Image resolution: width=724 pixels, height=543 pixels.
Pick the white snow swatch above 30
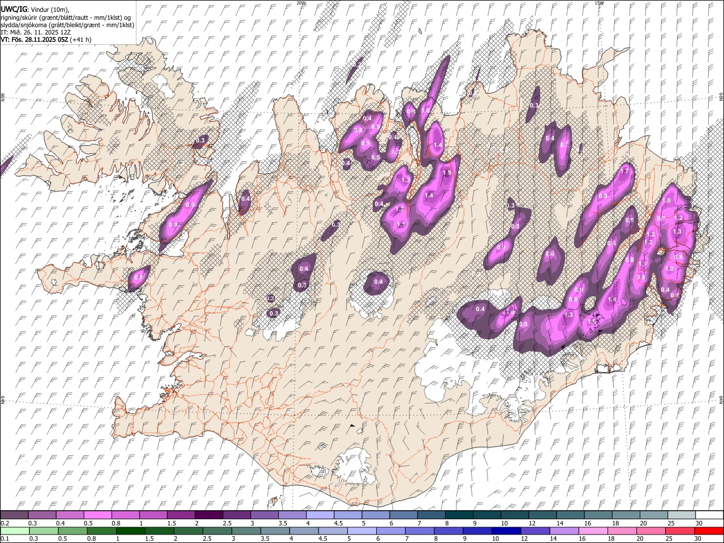[x=709, y=515]
